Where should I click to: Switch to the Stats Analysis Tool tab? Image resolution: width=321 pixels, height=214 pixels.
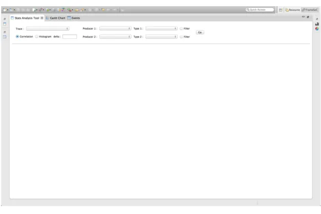pyautogui.click(x=27, y=18)
